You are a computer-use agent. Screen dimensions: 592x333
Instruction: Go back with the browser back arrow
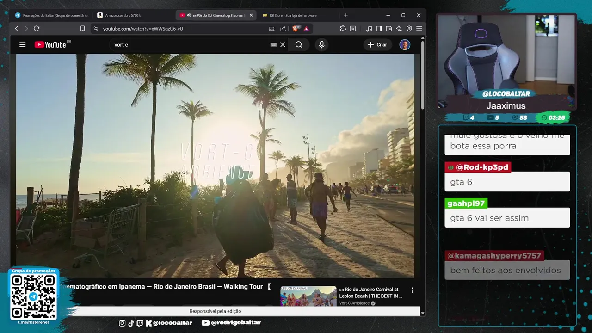17,29
